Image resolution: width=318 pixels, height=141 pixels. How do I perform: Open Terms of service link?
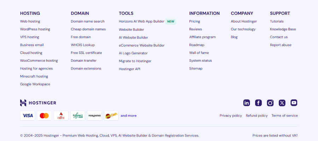click(x=284, y=116)
